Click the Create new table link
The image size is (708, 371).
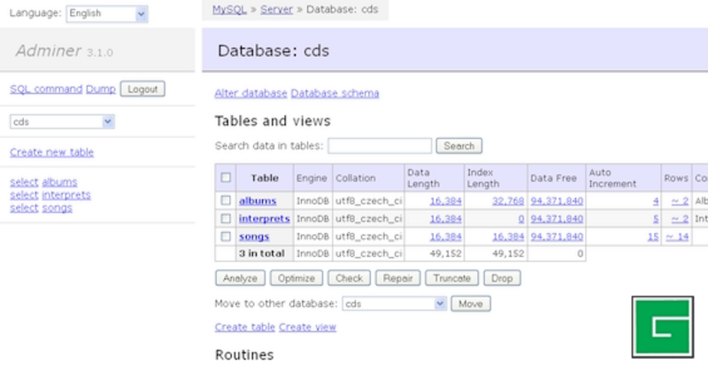[51, 152]
